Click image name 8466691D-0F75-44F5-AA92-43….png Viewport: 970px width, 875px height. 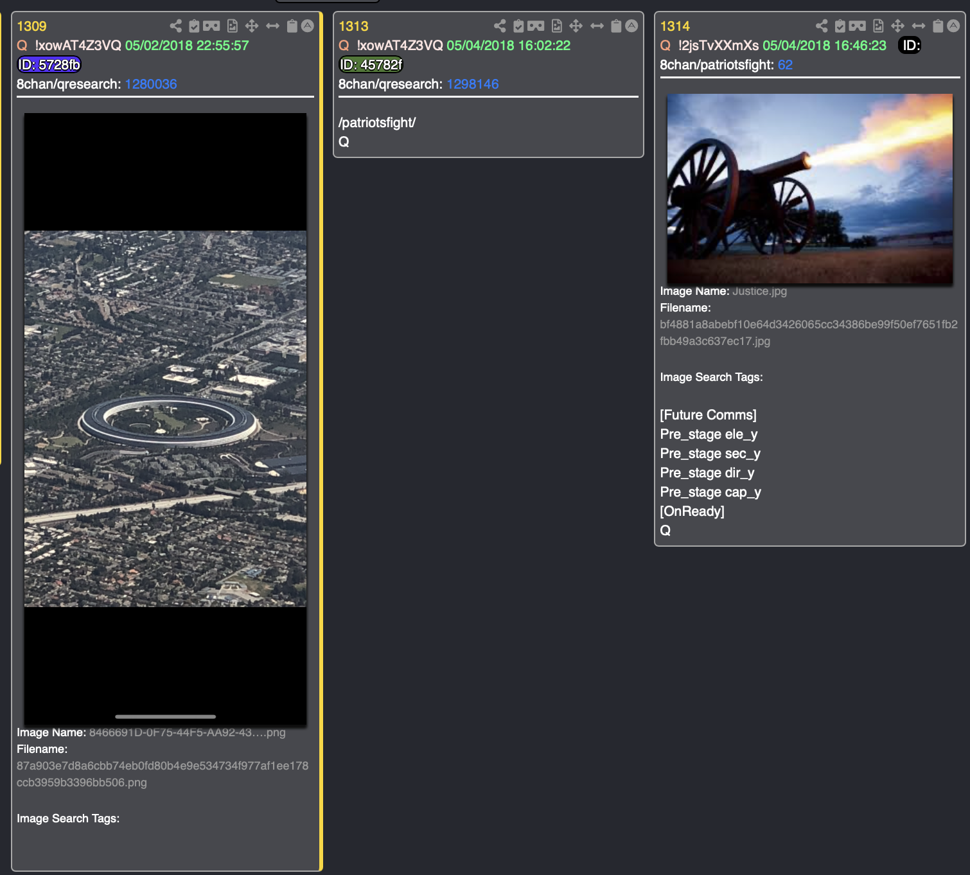[187, 732]
